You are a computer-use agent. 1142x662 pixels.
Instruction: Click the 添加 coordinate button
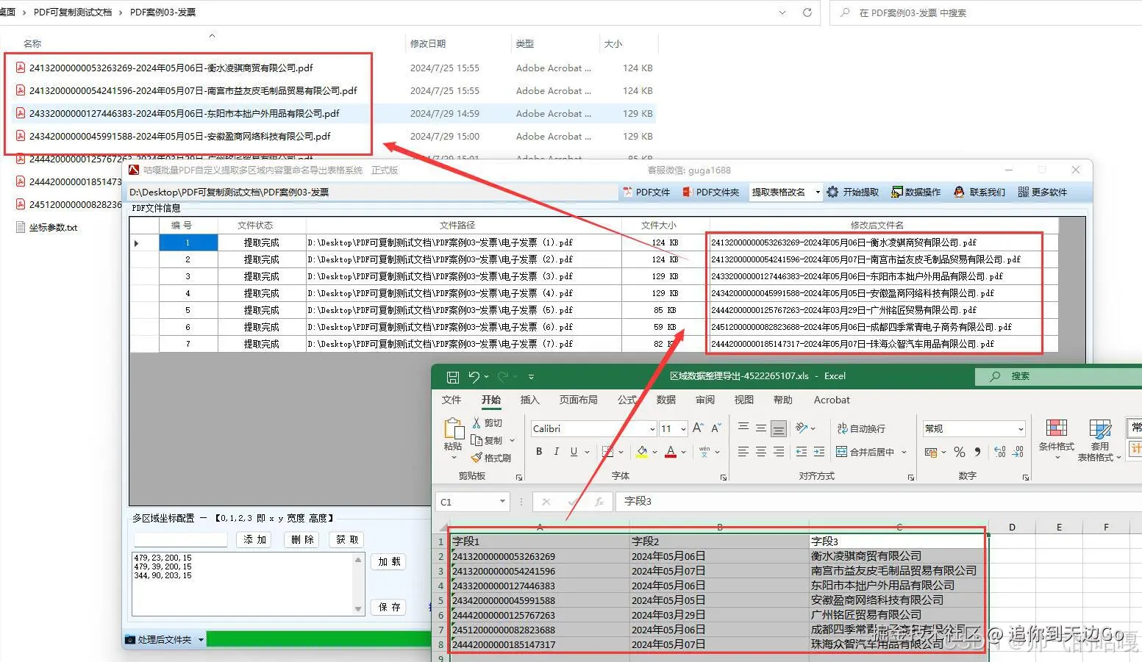(x=254, y=540)
